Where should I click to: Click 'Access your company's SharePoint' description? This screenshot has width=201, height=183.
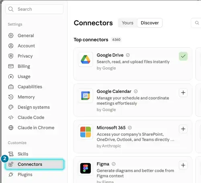tap(135, 137)
